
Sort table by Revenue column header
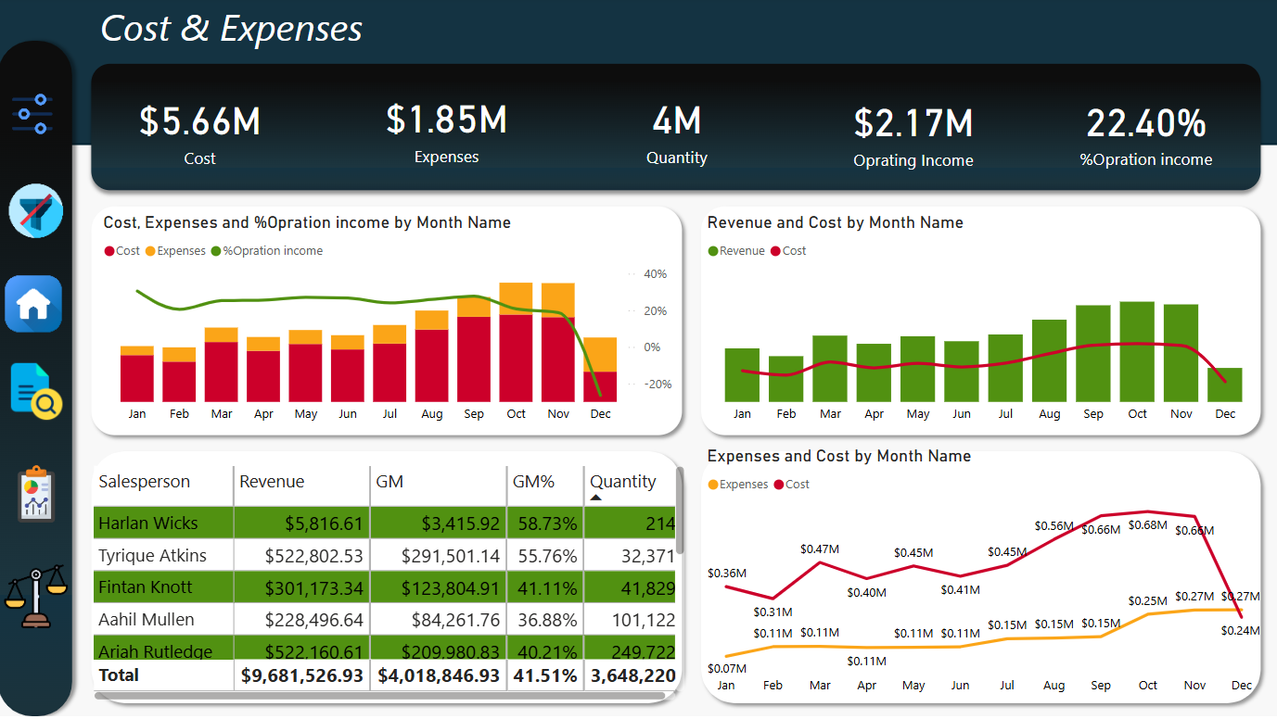click(272, 482)
